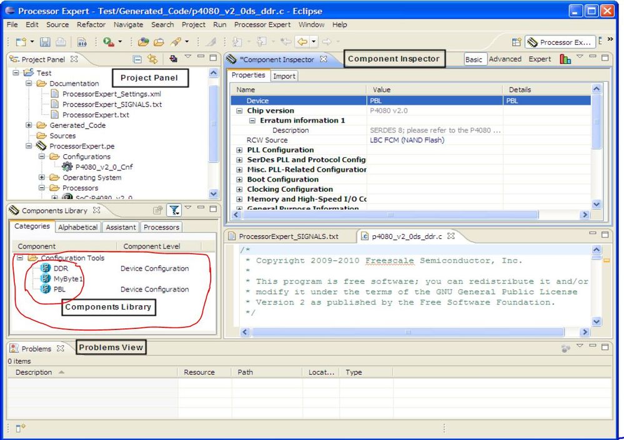The image size is (624, 440).
Task: Select the MyByte1 component
Action: 68,278
